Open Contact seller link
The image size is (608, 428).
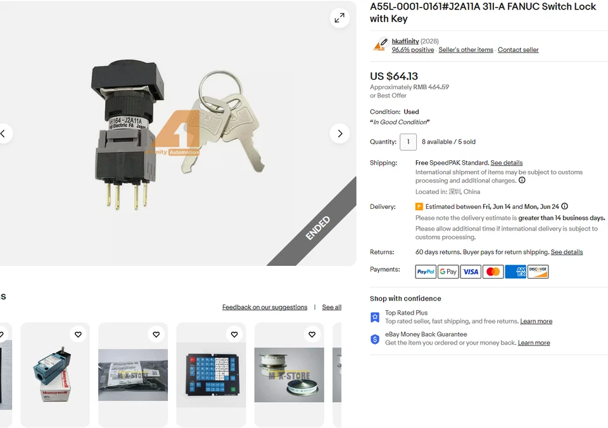(x=518, y=49)
